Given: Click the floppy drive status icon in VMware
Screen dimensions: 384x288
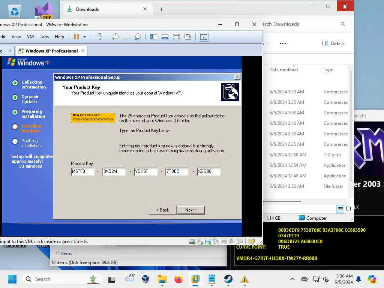Looking at the screenshot, I should (x=208, y=242).
